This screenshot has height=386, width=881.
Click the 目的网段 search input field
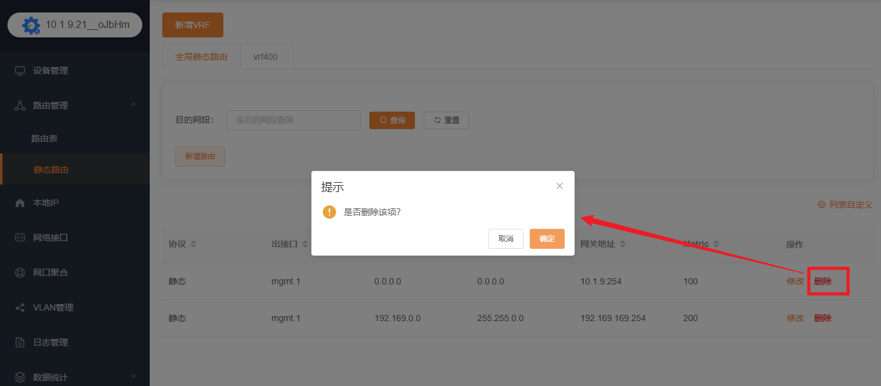293,120
